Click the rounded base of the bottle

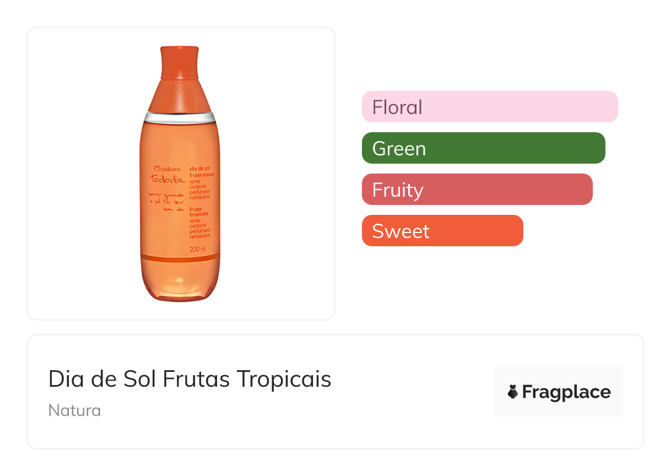point(180,284)
